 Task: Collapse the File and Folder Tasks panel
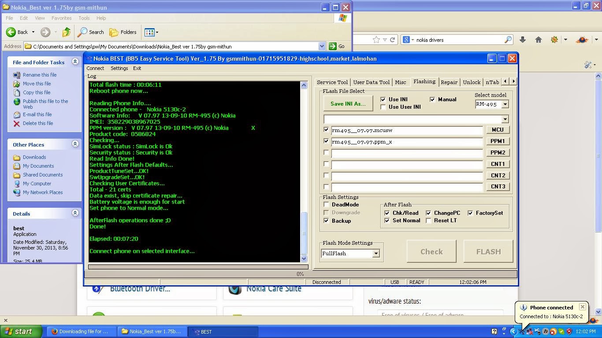coord(75,62)
